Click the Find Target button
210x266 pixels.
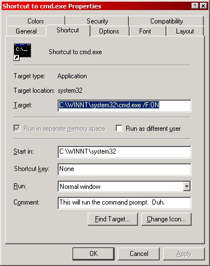(113, 219)
